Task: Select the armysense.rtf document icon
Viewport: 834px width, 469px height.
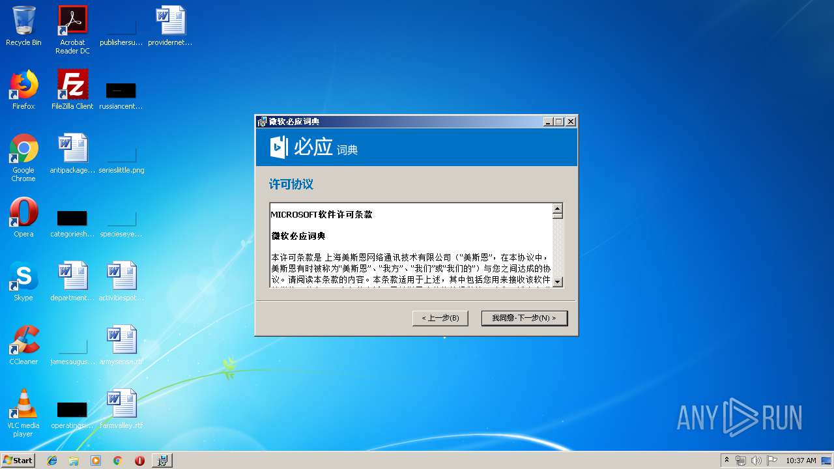Action: tap(121, 345)
